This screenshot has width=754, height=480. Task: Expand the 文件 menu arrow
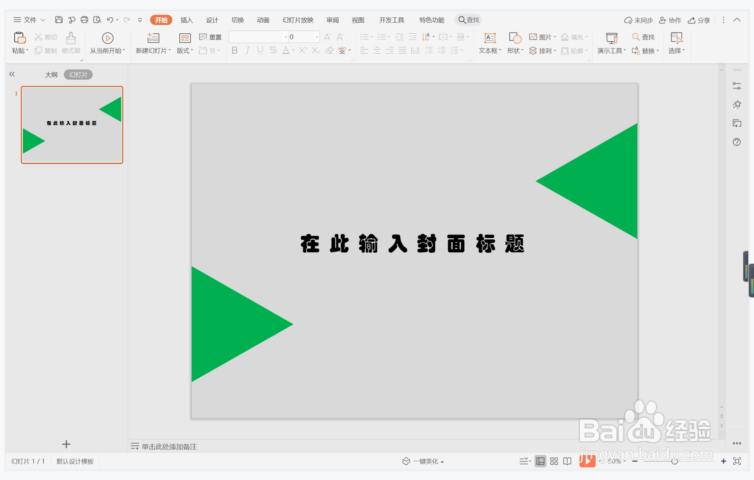[43, 20]
